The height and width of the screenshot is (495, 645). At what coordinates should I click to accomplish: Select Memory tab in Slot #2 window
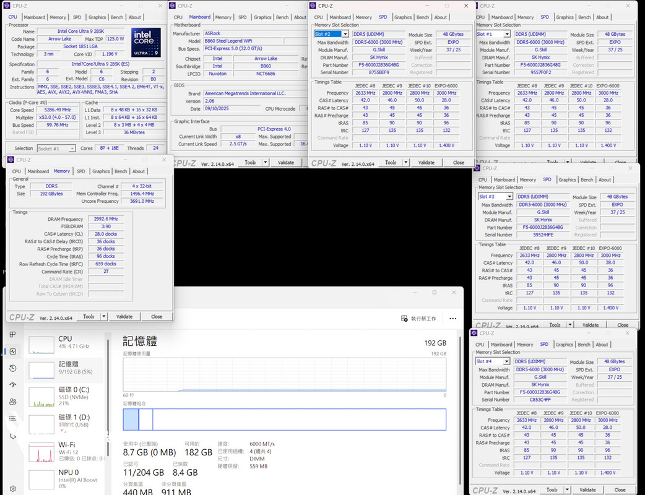point(363,17)
